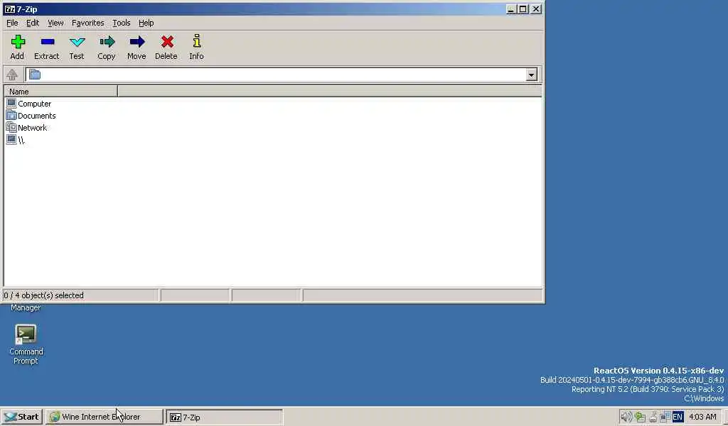Open the Info toolbar icon

click(197, 41)
